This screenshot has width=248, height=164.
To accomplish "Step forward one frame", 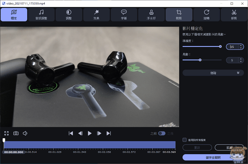I will [99, 133].
